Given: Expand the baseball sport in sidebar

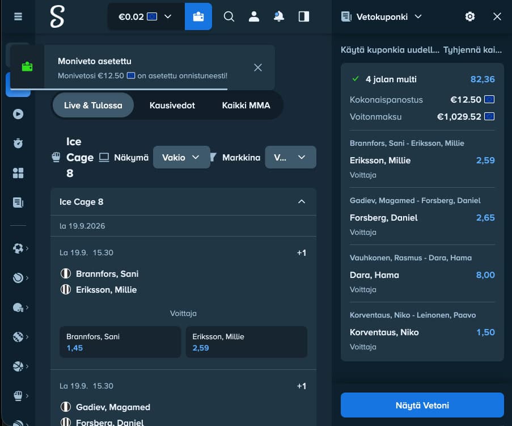Looking at the screenshot, I should click(20, 337).
